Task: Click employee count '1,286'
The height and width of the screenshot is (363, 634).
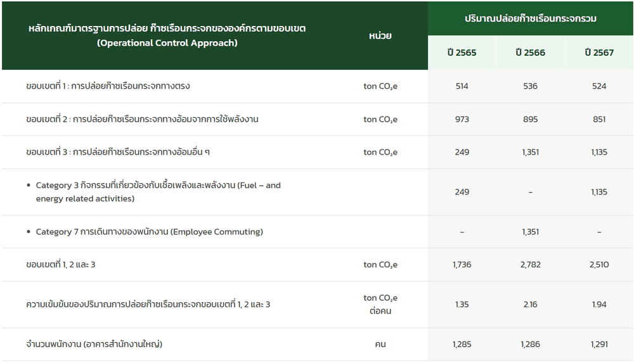Action: pos(531,344)
